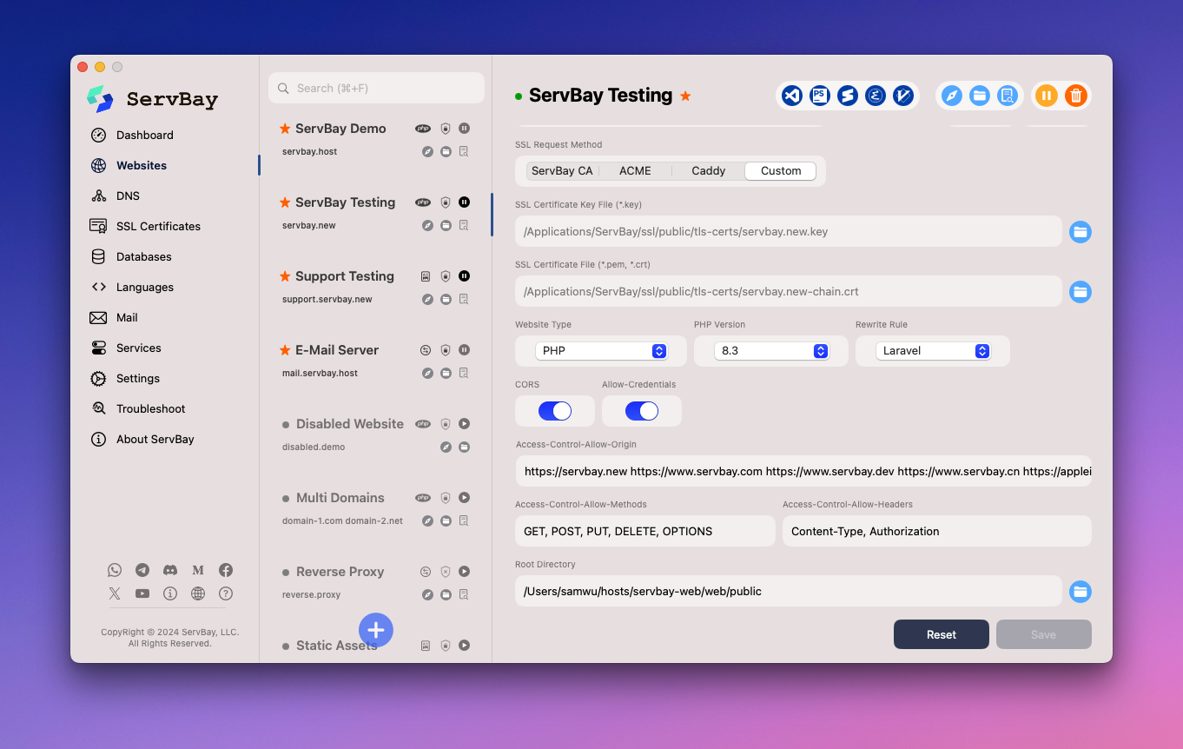Open folder for support.servbay.new

pyautogui.click(x=446, y=299)
